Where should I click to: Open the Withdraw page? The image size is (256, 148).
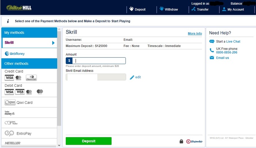pos(169,9)
